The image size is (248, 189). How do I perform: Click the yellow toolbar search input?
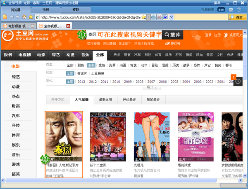(x=201, y=17)
